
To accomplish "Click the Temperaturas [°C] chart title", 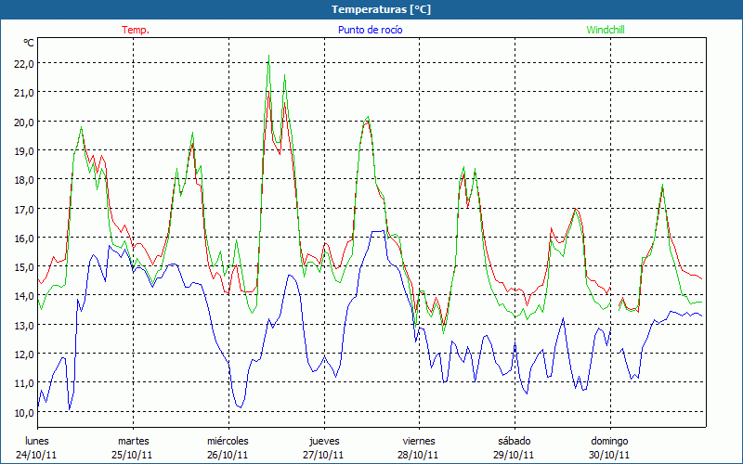I will [x=381, y=8].
